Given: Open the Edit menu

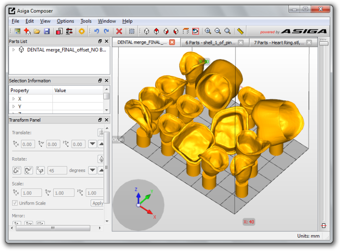Looking at the screenshot, I should point(29,21).
